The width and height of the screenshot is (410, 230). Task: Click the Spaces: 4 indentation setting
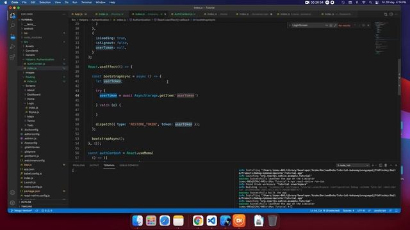[348, 210]
